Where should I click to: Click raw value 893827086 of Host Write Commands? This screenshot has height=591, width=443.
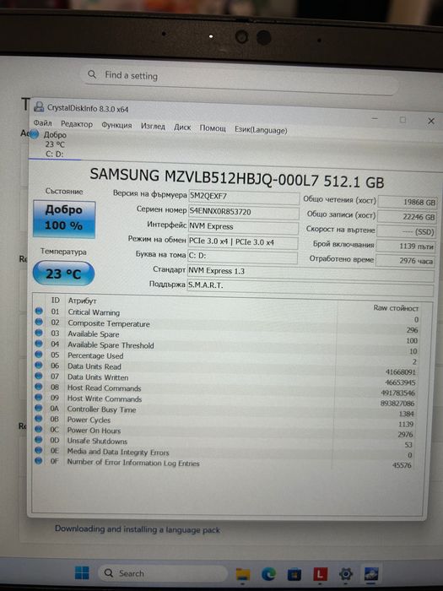(397, 404)
